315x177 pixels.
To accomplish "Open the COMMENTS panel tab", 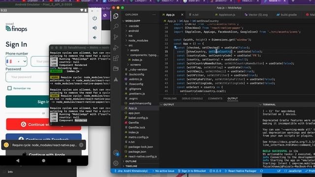I will pos(215,98).
